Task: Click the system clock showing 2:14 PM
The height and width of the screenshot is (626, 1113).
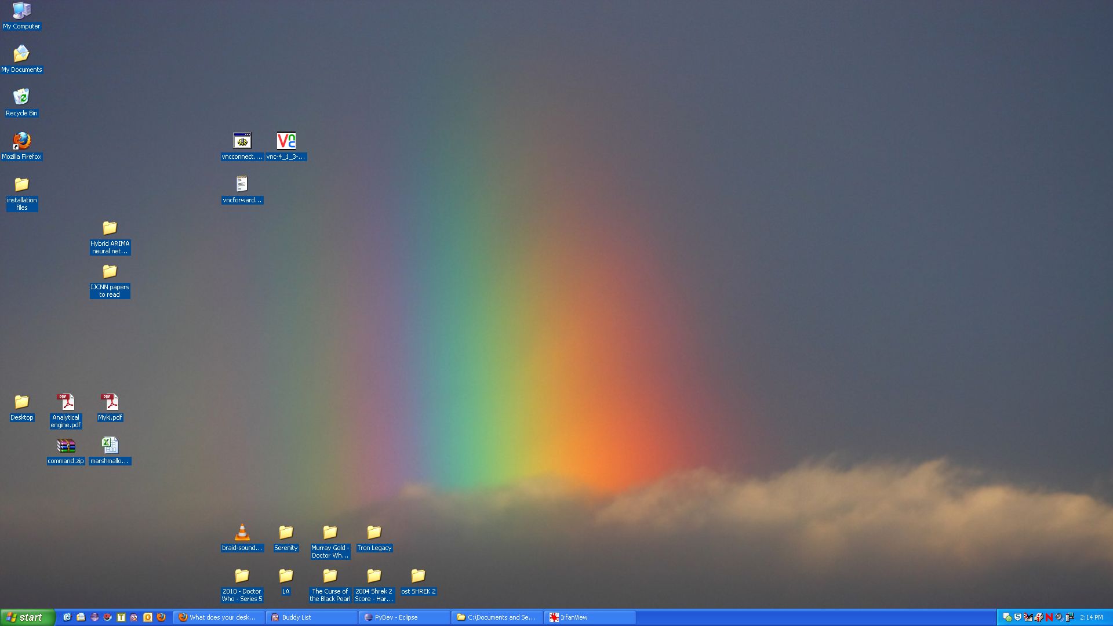Action: click(1091, 617)
